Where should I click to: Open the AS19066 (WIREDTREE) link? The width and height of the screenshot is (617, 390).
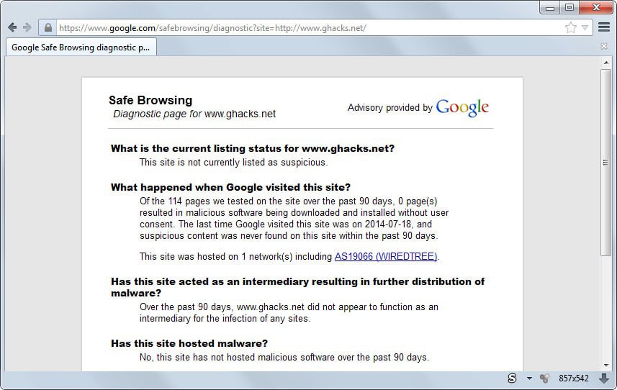pyautogui.click(x=387, y=256)
